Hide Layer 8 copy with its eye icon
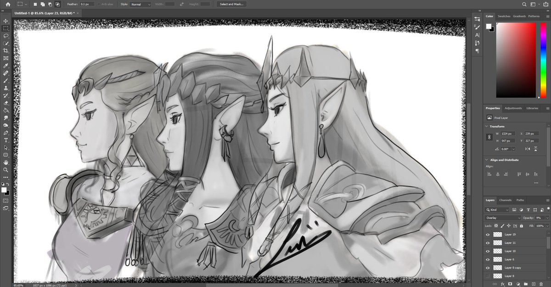The width and height of the screenshot is (551, 287). click(x=488, y=267)
